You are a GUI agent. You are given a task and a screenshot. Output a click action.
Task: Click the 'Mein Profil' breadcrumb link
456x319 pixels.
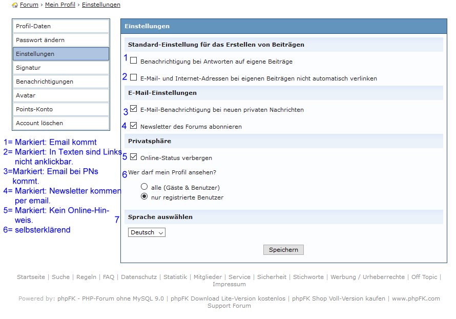60,5
